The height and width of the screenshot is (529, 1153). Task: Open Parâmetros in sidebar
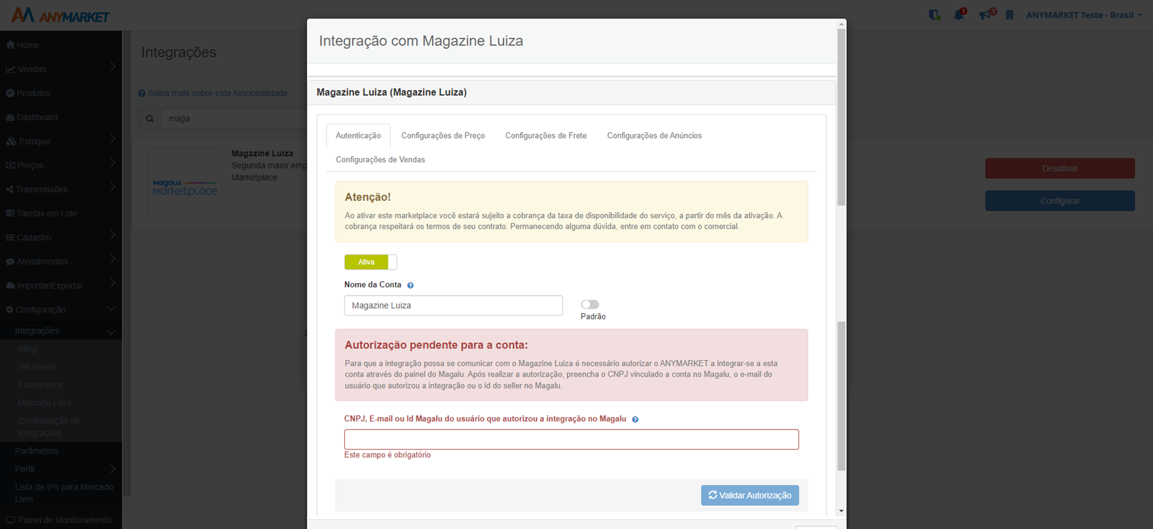coord(37,451)
